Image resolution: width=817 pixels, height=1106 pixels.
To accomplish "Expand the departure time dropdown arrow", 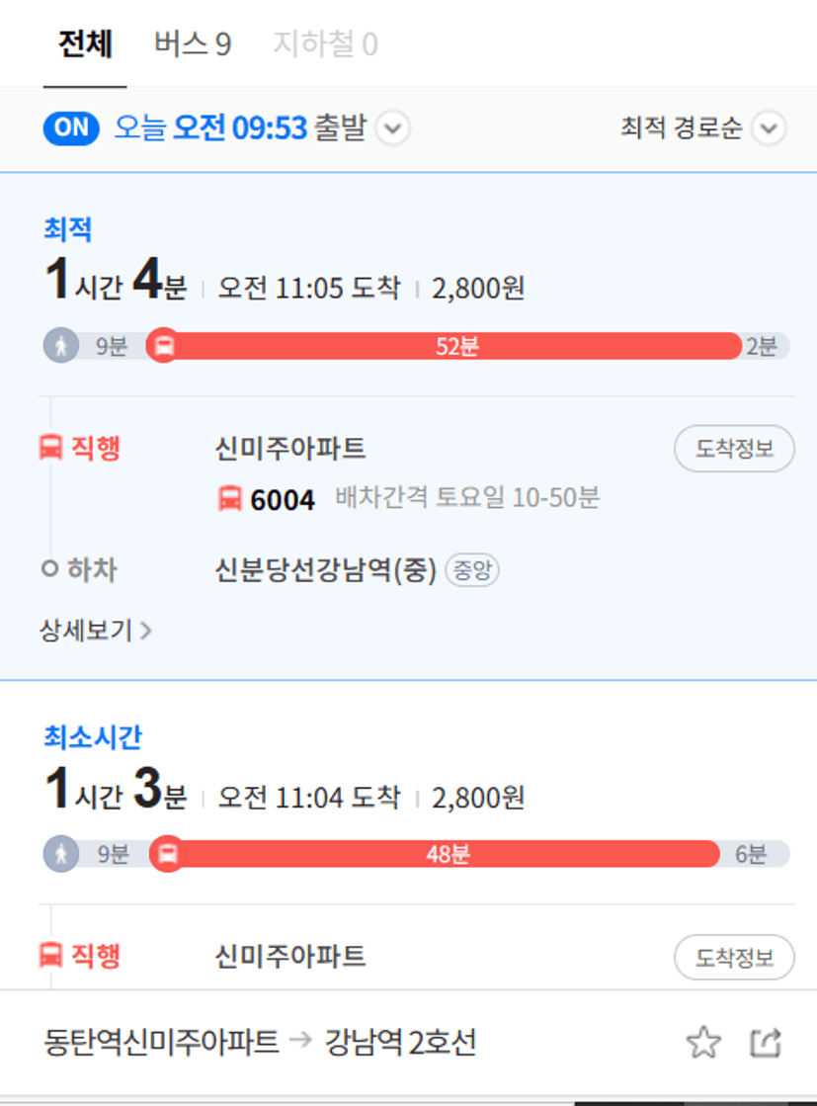I will tap(393, 128).
